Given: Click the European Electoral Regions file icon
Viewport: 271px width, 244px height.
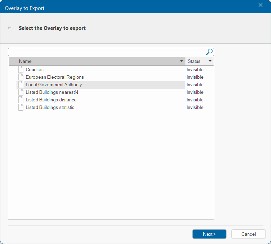Looking at the screenshot, I should pos(21,77).
